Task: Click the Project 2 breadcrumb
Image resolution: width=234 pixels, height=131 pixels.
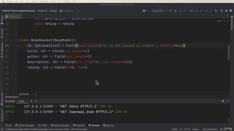Action: tap(42, 11)
